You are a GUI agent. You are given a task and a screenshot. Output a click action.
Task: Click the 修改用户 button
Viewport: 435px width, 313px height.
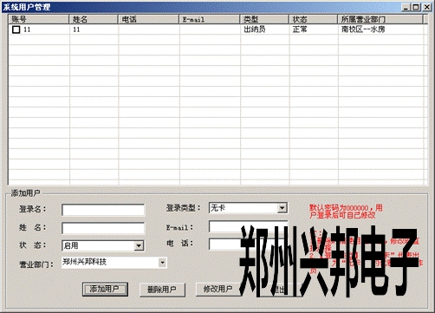[218, 289]
